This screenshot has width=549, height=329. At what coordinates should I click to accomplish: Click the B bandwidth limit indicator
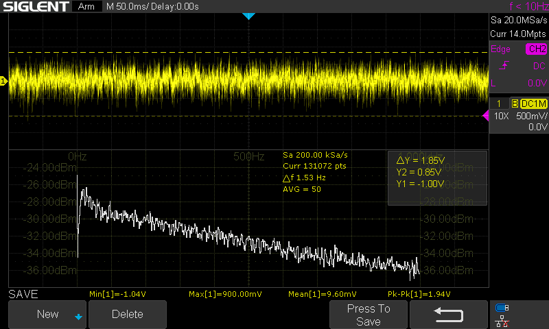[x=514, y=103]
